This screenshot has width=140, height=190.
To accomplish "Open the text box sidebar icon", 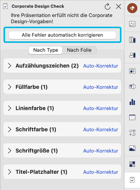I will [x=132, y=87].
